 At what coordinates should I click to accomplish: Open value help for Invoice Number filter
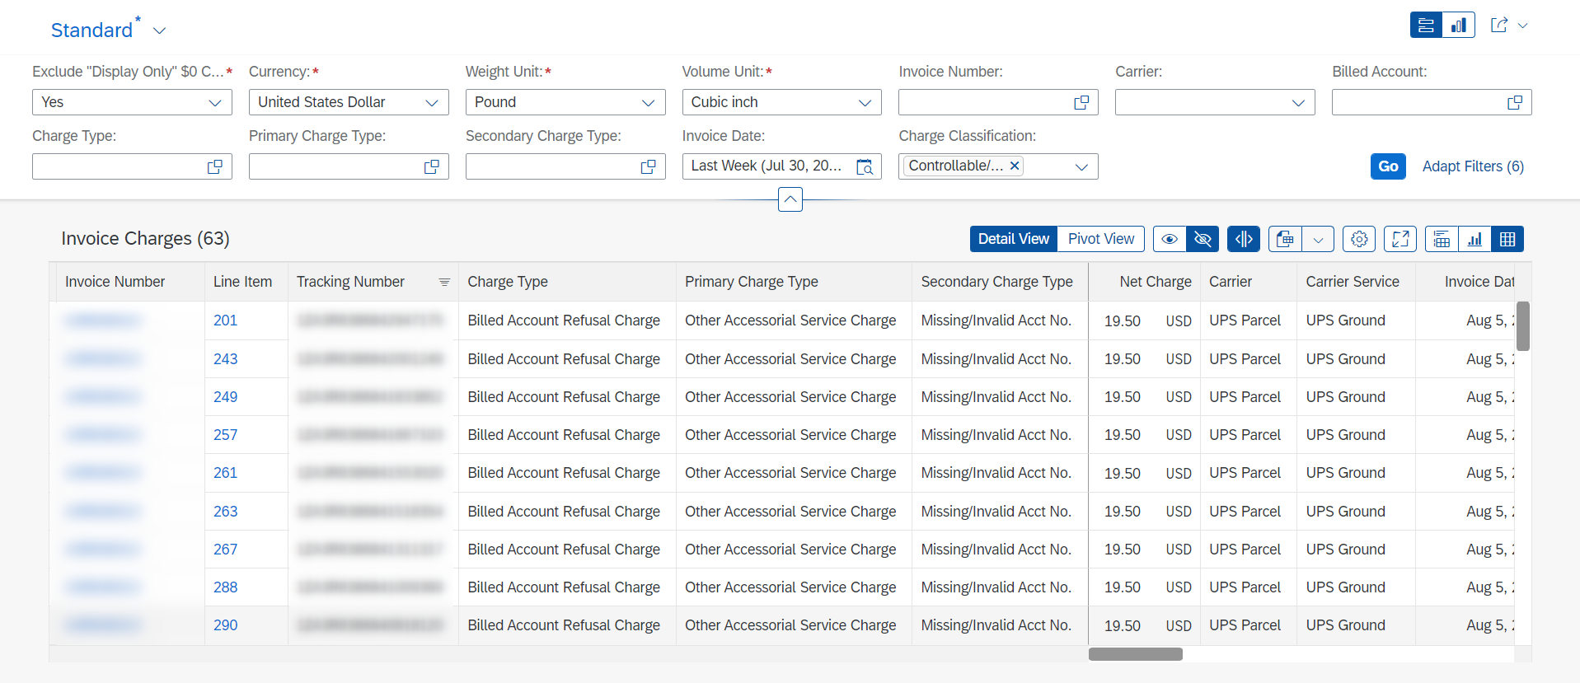coord(1081,102)
